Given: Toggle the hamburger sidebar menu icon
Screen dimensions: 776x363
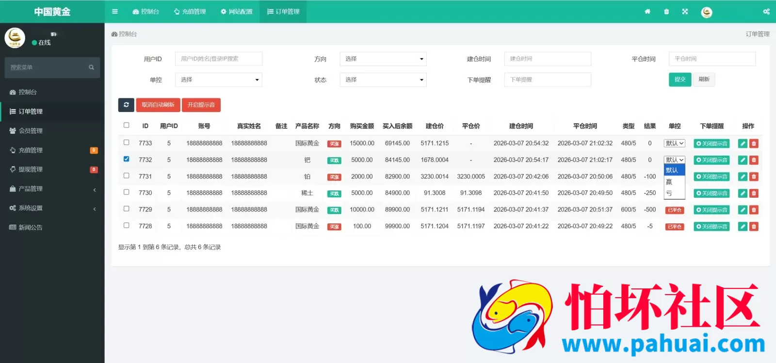Looking at the screenshot, I should (x=115, y=11).
